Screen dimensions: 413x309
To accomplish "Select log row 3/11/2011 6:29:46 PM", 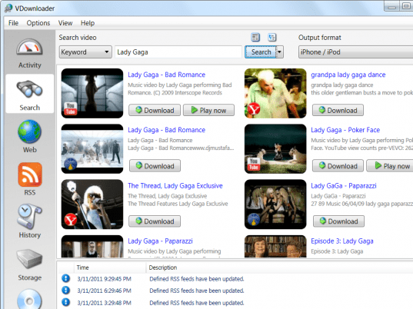I will 235,291.
